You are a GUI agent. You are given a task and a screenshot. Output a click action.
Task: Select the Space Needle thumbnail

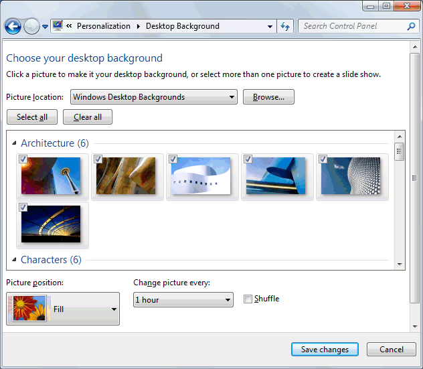coord(51,175)
